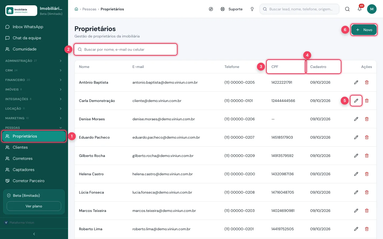
Task: Collapse the PESSOAS section
Action: pos(34,127)
